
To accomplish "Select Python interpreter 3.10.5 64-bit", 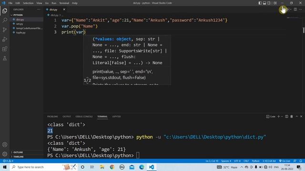I will (269, 161).
